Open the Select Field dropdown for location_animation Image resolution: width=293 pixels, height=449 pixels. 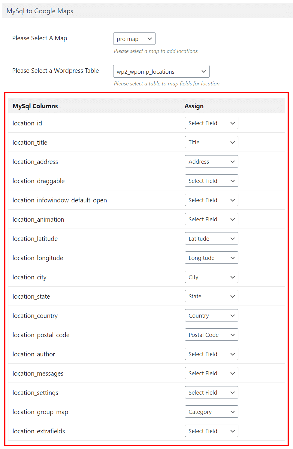211,219
